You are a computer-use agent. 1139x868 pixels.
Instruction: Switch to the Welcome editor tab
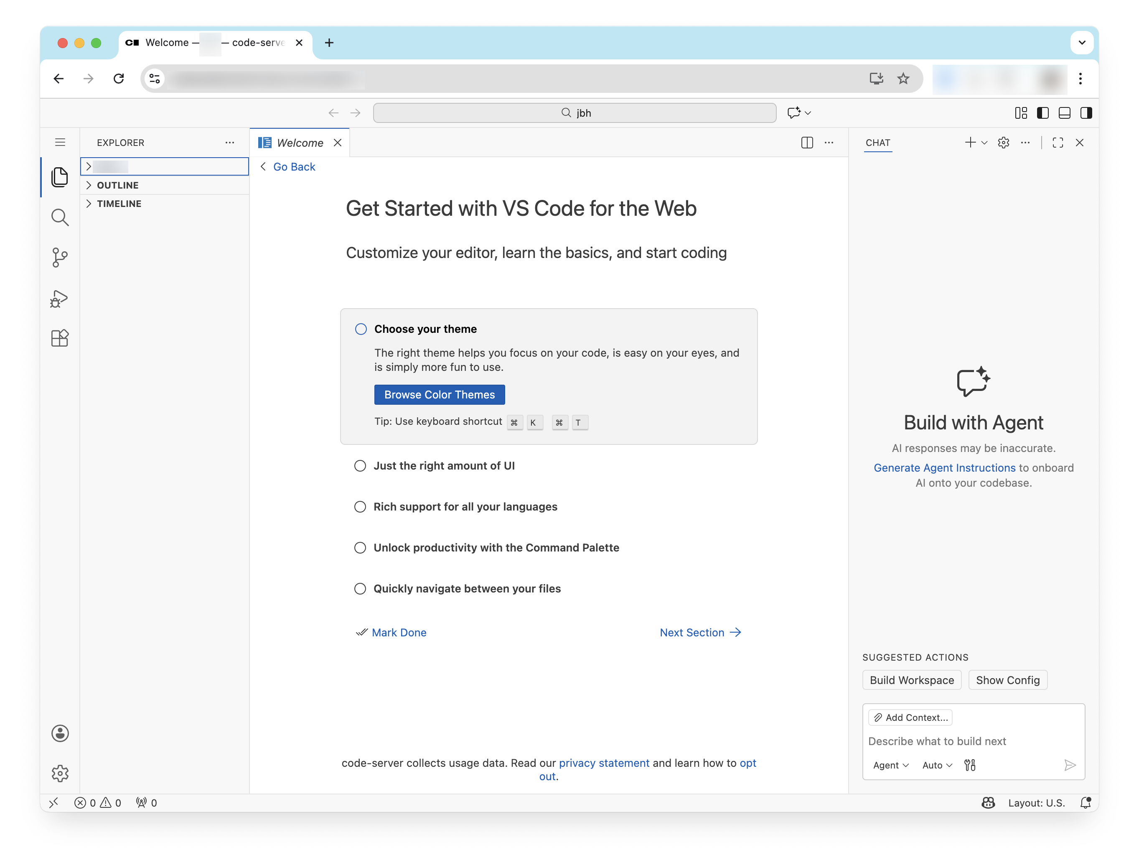(300, 143)
